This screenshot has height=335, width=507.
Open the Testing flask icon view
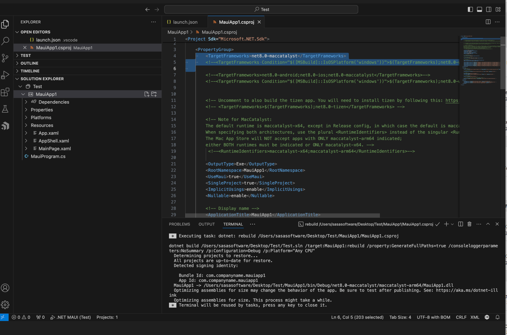(6, 109)
